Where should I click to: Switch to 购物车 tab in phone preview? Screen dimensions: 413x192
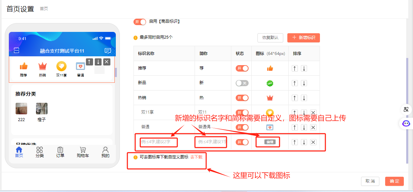(x=83, y=152)
